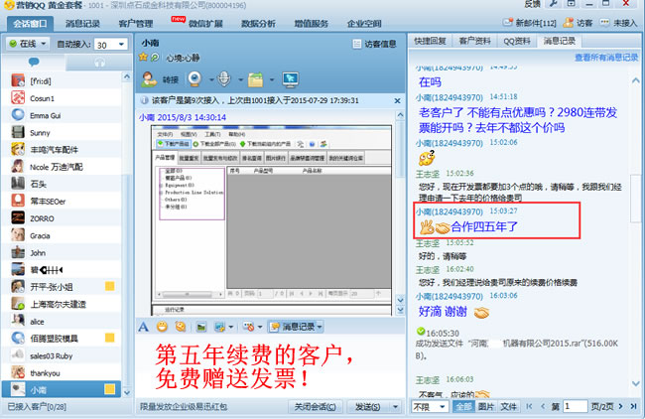Open the screenshot image sent in the chat
645x419 pixels.
(x=272, y=220)
